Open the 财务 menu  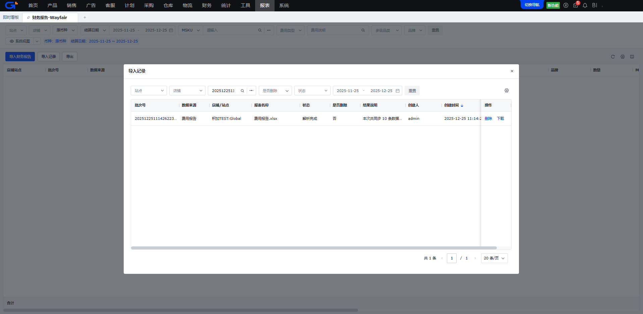point(207,5)
